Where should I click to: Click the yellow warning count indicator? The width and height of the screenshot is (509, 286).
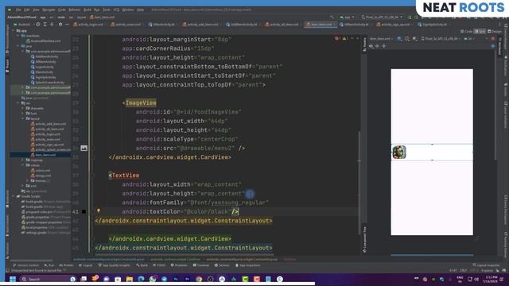coord(345,39)
